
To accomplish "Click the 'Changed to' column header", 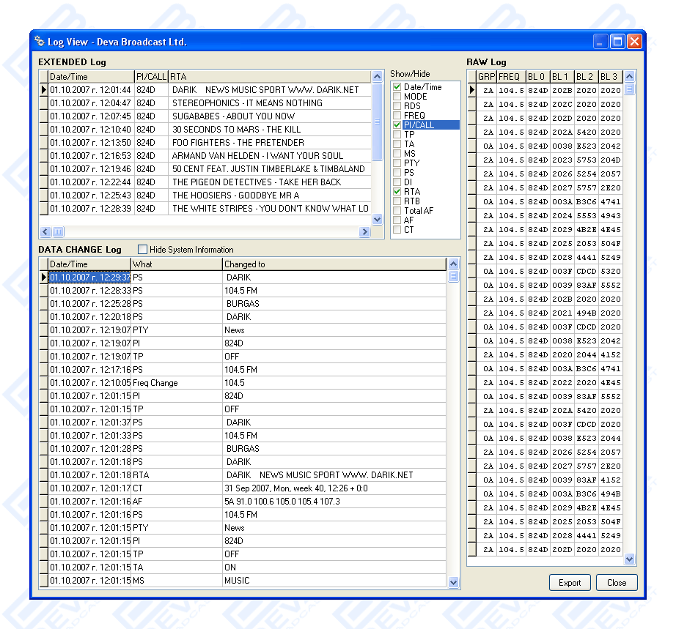I will point(334,264).
